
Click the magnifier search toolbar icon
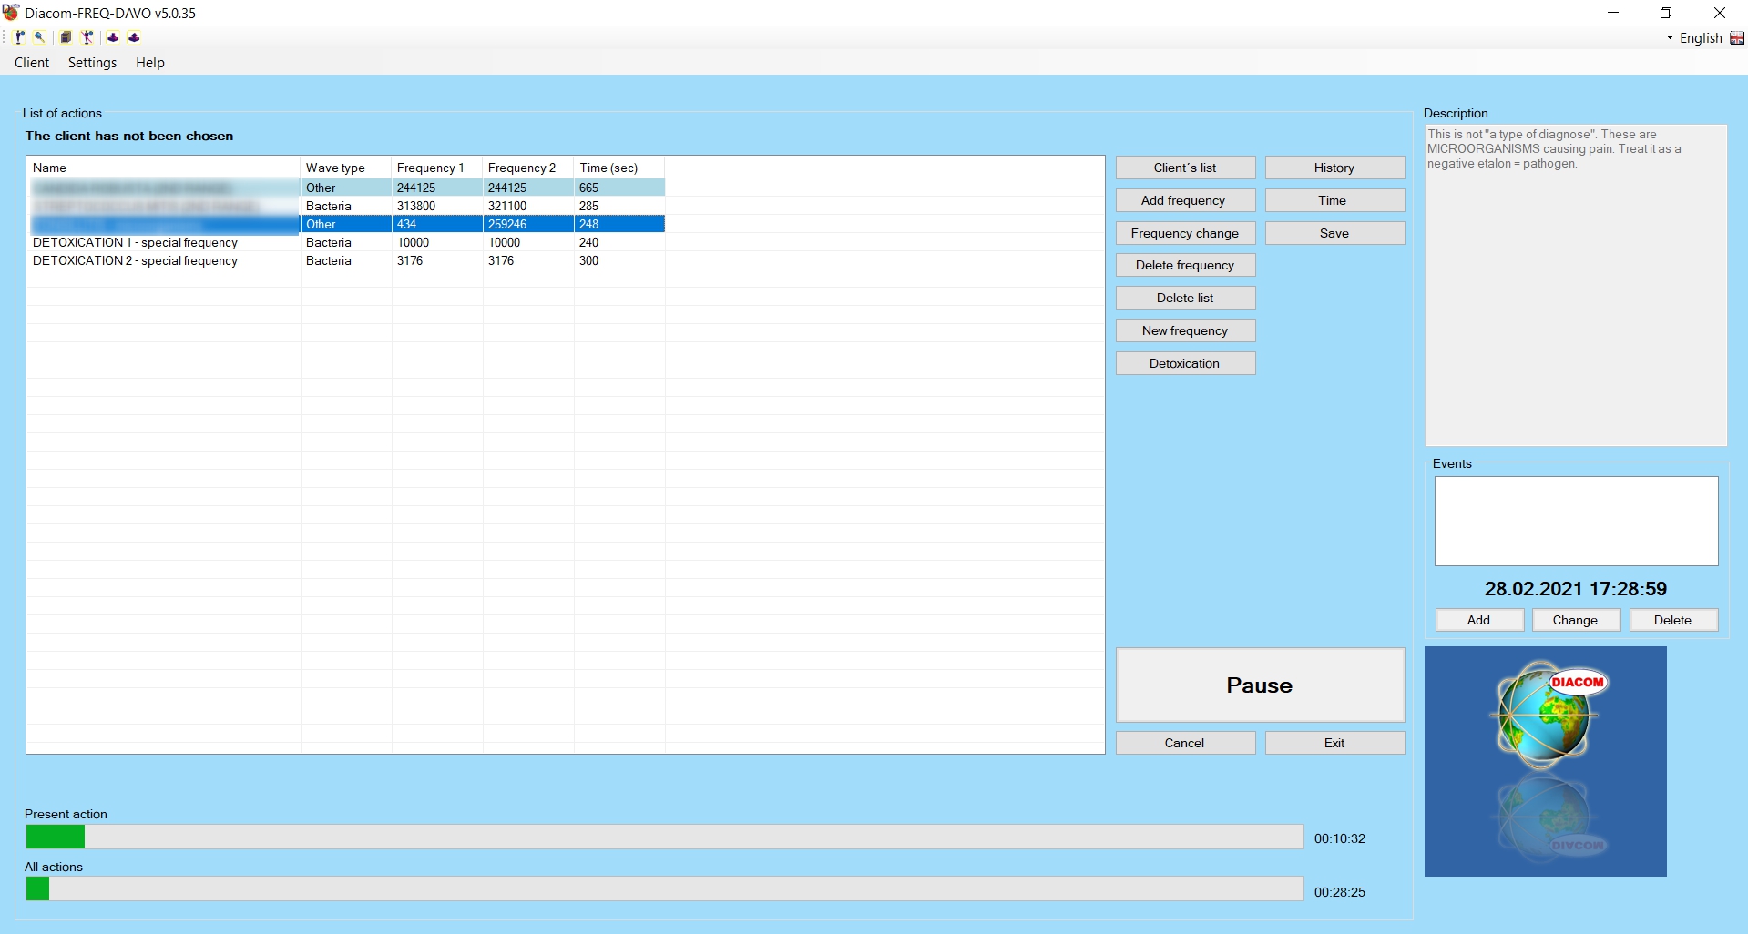(39, 37)
